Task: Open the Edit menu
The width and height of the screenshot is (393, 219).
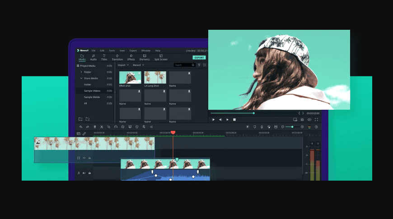Action: click(x=102, y=51)
